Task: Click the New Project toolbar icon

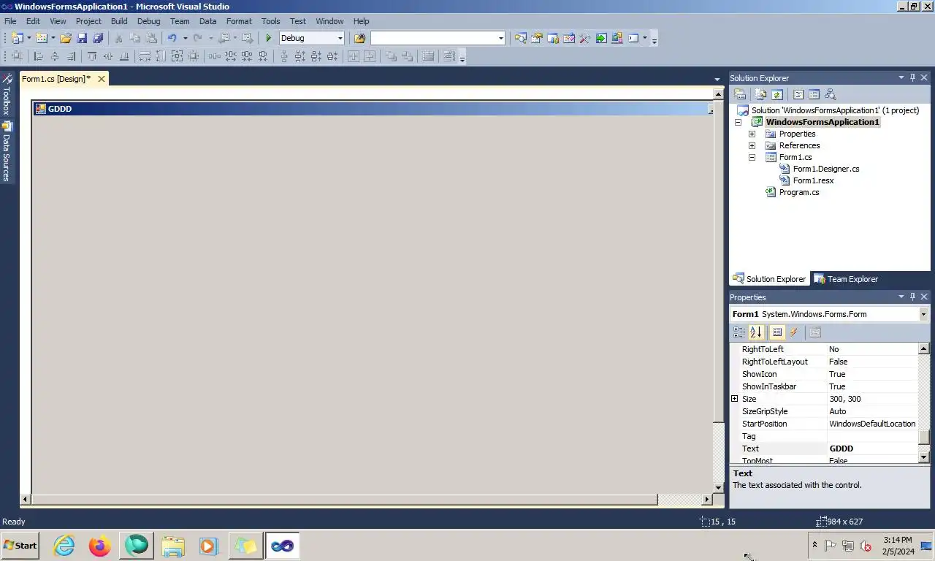Action: pos(17,38)
